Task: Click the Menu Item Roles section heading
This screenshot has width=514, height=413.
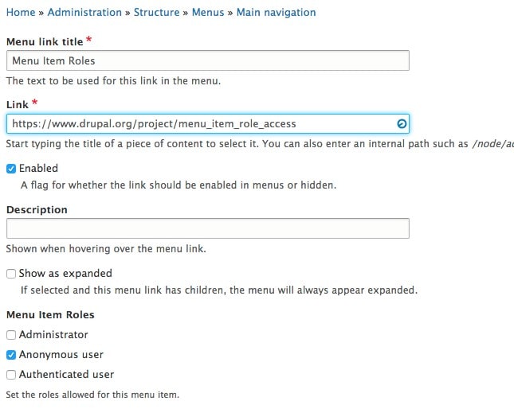Action: [50, 315]
